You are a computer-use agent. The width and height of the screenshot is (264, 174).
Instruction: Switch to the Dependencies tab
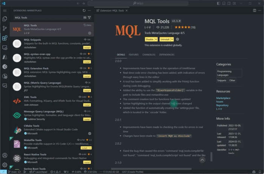[167, 55]
